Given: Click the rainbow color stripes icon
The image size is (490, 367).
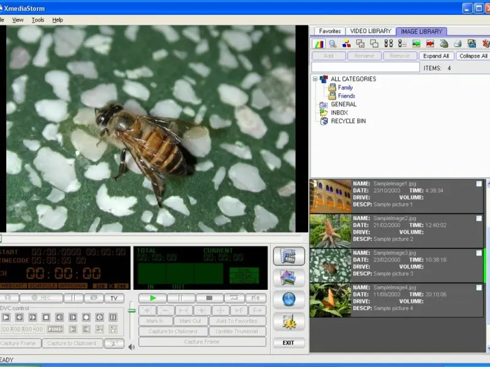Looking at the screenshot, I should [x=318, y=43].
